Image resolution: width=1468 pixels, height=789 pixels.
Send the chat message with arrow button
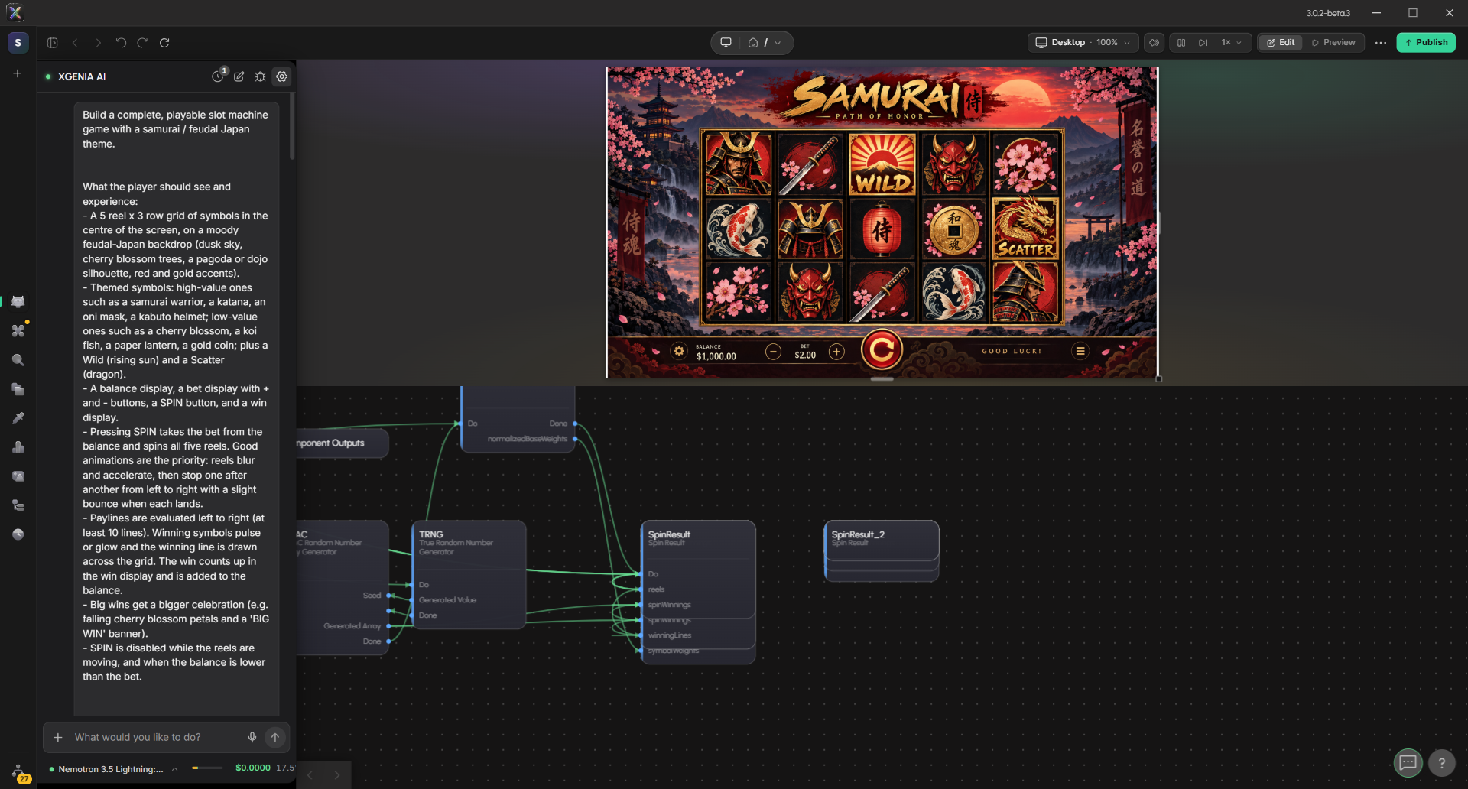(275, 737)
